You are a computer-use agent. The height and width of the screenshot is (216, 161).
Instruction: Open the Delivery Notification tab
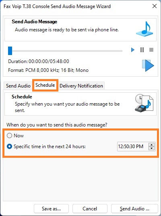coord(81,86)
